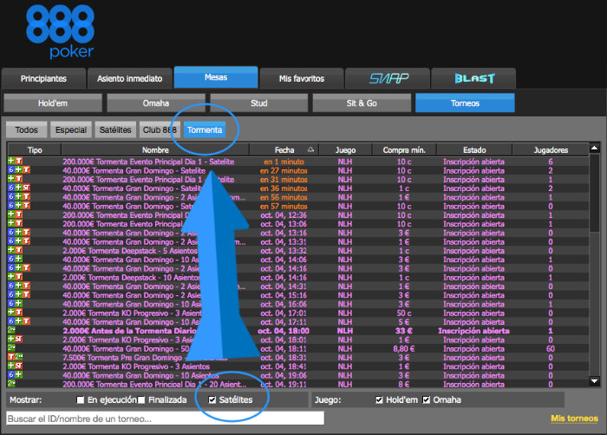This screenshot has height=435, width=607.
Task: Select '7.500€ Tormenta Pre Gran Domingo' tournament
Action: [298, 358]
